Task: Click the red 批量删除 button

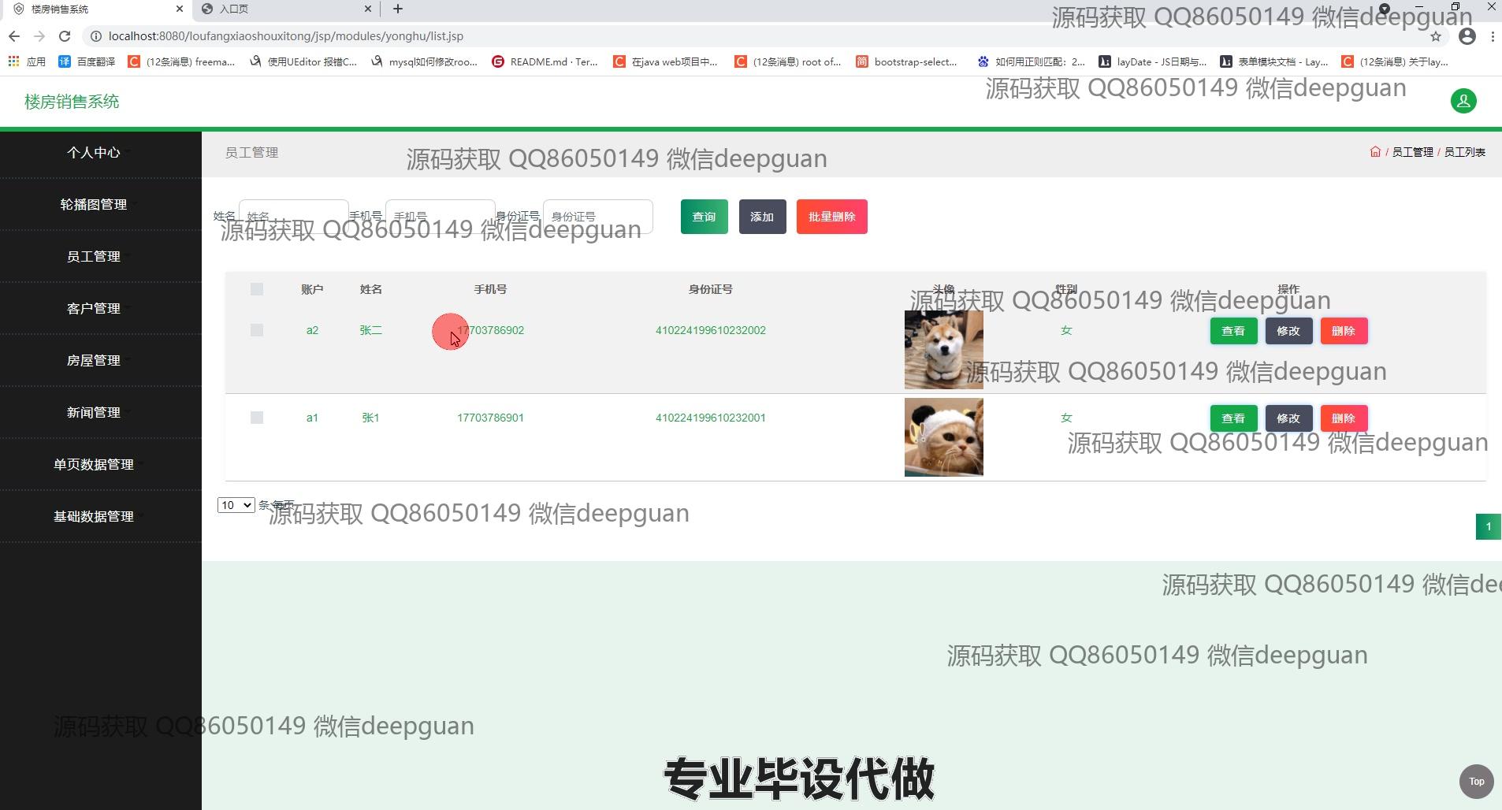Action: tap(831, 217)
